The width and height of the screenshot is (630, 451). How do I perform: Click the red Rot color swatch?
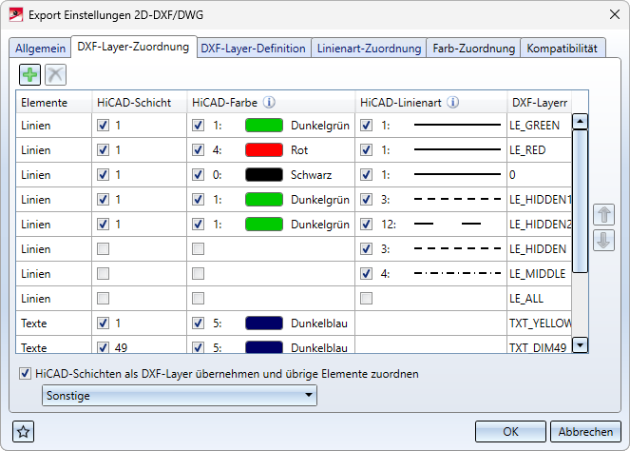pyautogui.click(x=264, y=150)
